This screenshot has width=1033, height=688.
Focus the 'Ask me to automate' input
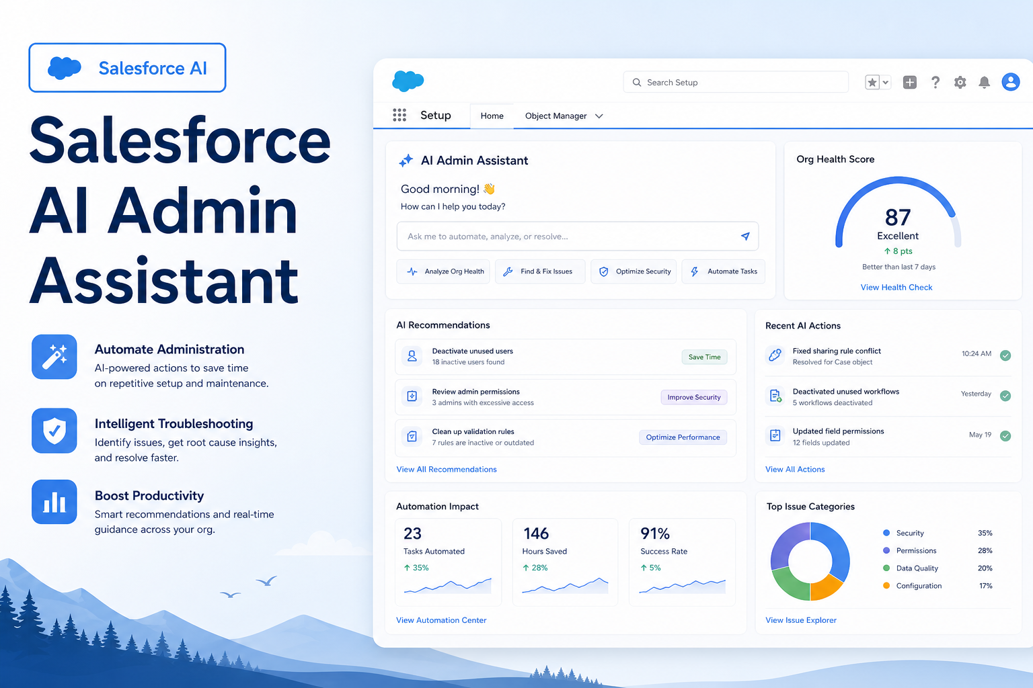(578, 236)
